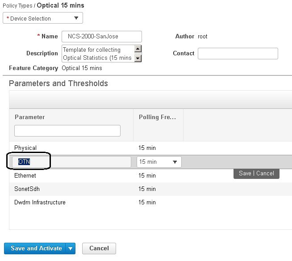Go to Policy Types breadcrumb link

17,6
